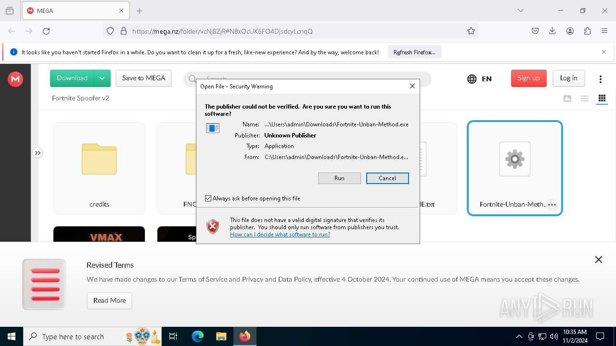Expand the MEGA sidebar panel
The height and width of the screenshot is (346, 616).
tap(38, 153)
